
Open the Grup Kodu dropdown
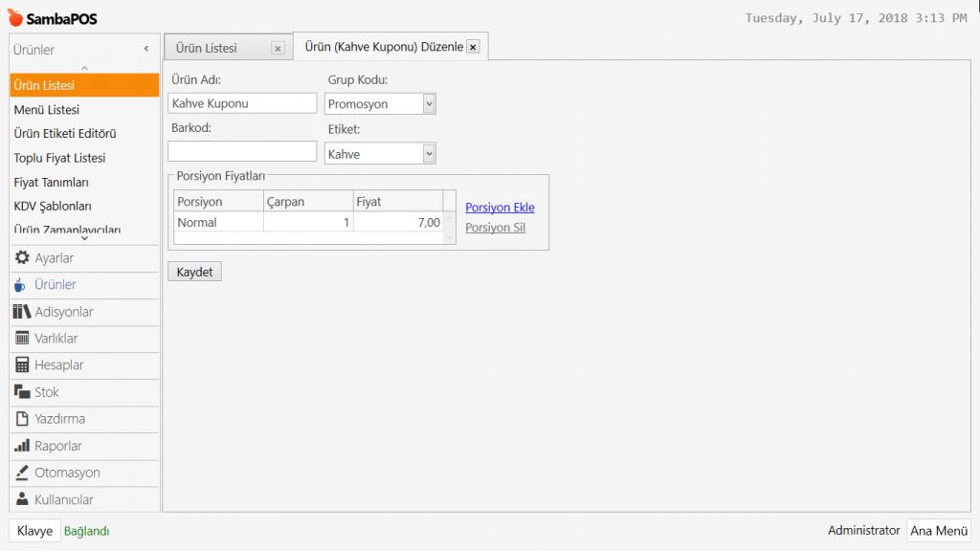click(x=429, y=103)
